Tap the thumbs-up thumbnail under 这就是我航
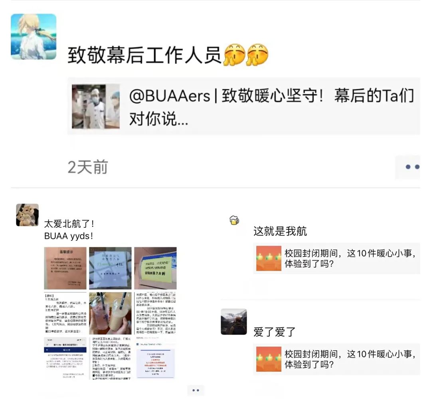The height and width of the screenshot is (410, 431). coord(269,258)
